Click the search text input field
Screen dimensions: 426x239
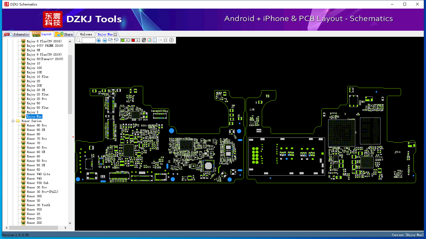89,40
